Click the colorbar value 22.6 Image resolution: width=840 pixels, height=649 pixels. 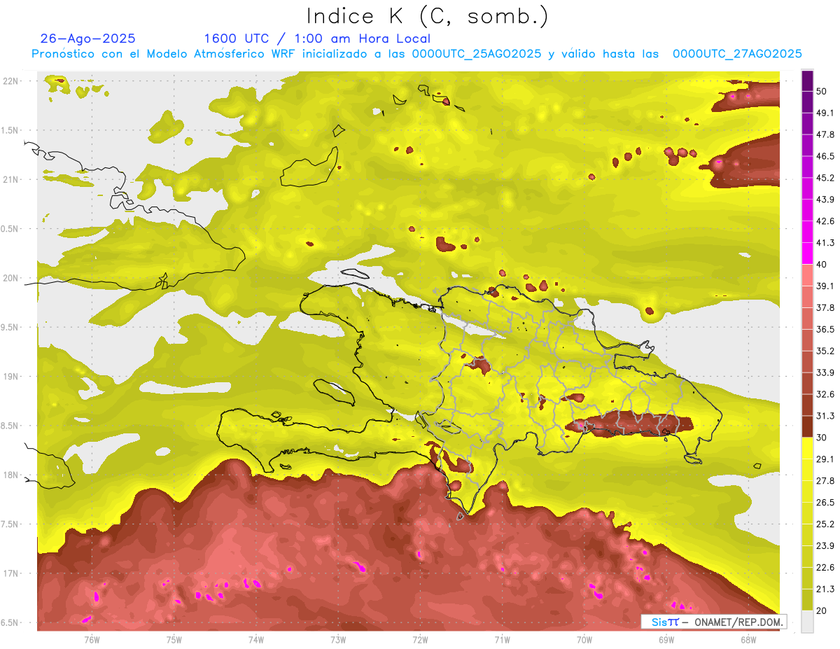click(825, 568)
